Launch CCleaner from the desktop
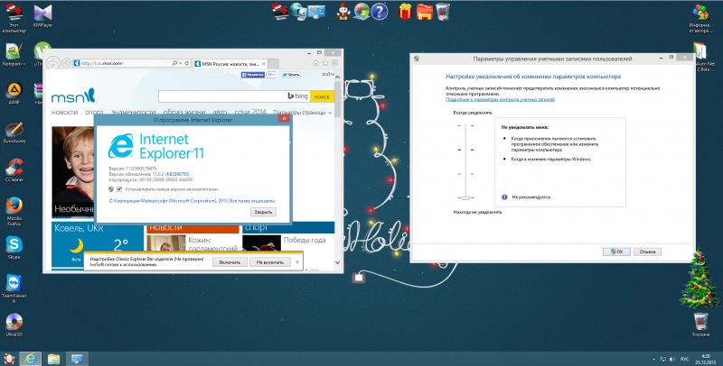 click(14, 170)
